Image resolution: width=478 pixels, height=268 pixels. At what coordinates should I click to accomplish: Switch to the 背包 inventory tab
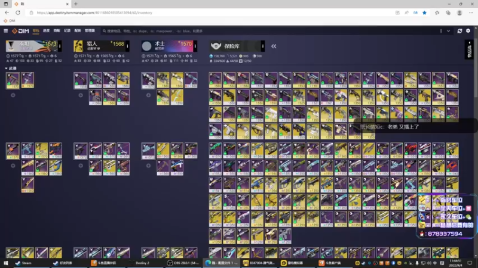tap(36, 31)
